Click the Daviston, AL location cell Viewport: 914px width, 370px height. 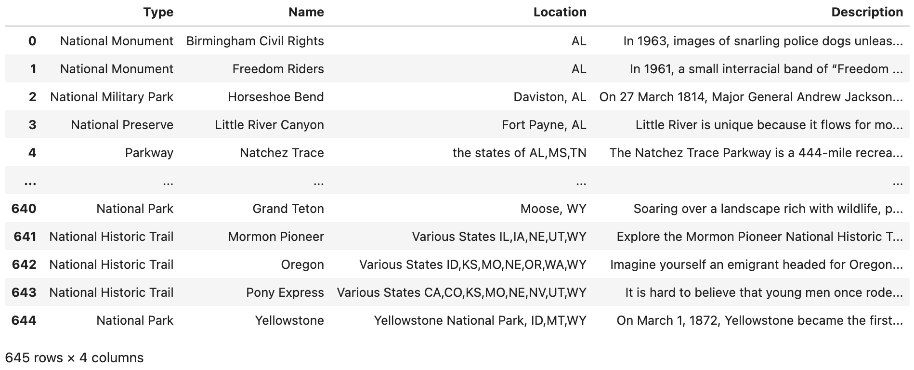(x=549, y=97)
